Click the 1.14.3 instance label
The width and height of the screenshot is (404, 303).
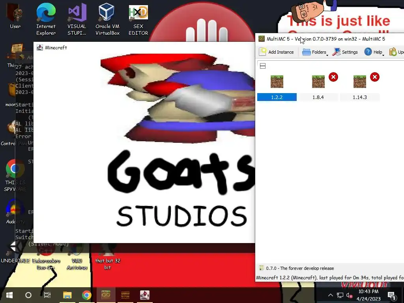[360, 97]
